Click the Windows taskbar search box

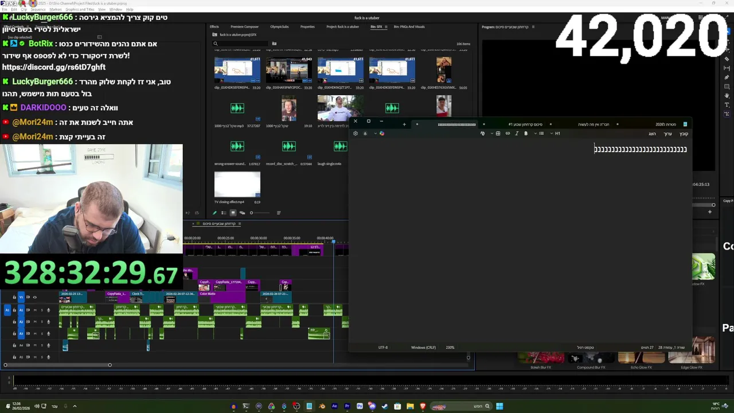pos(461,406)
